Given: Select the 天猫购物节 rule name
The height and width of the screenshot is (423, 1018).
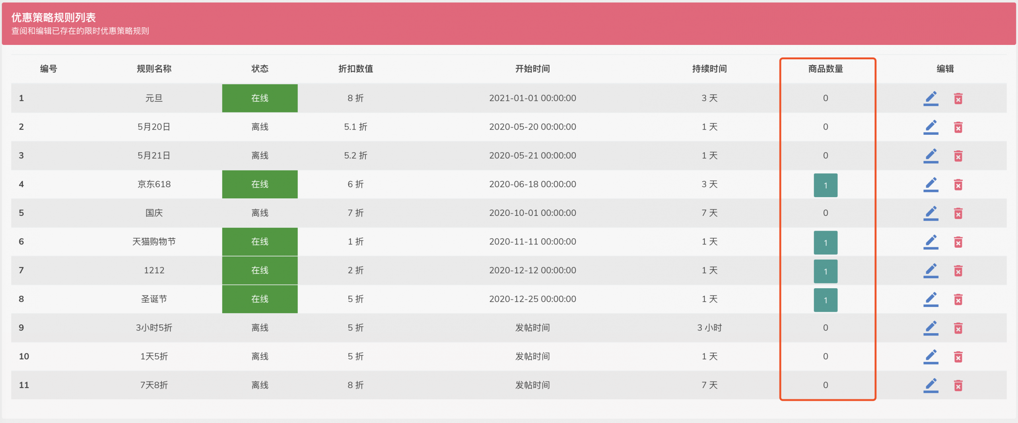Looking at the screenshot, I should pos(154,242).
